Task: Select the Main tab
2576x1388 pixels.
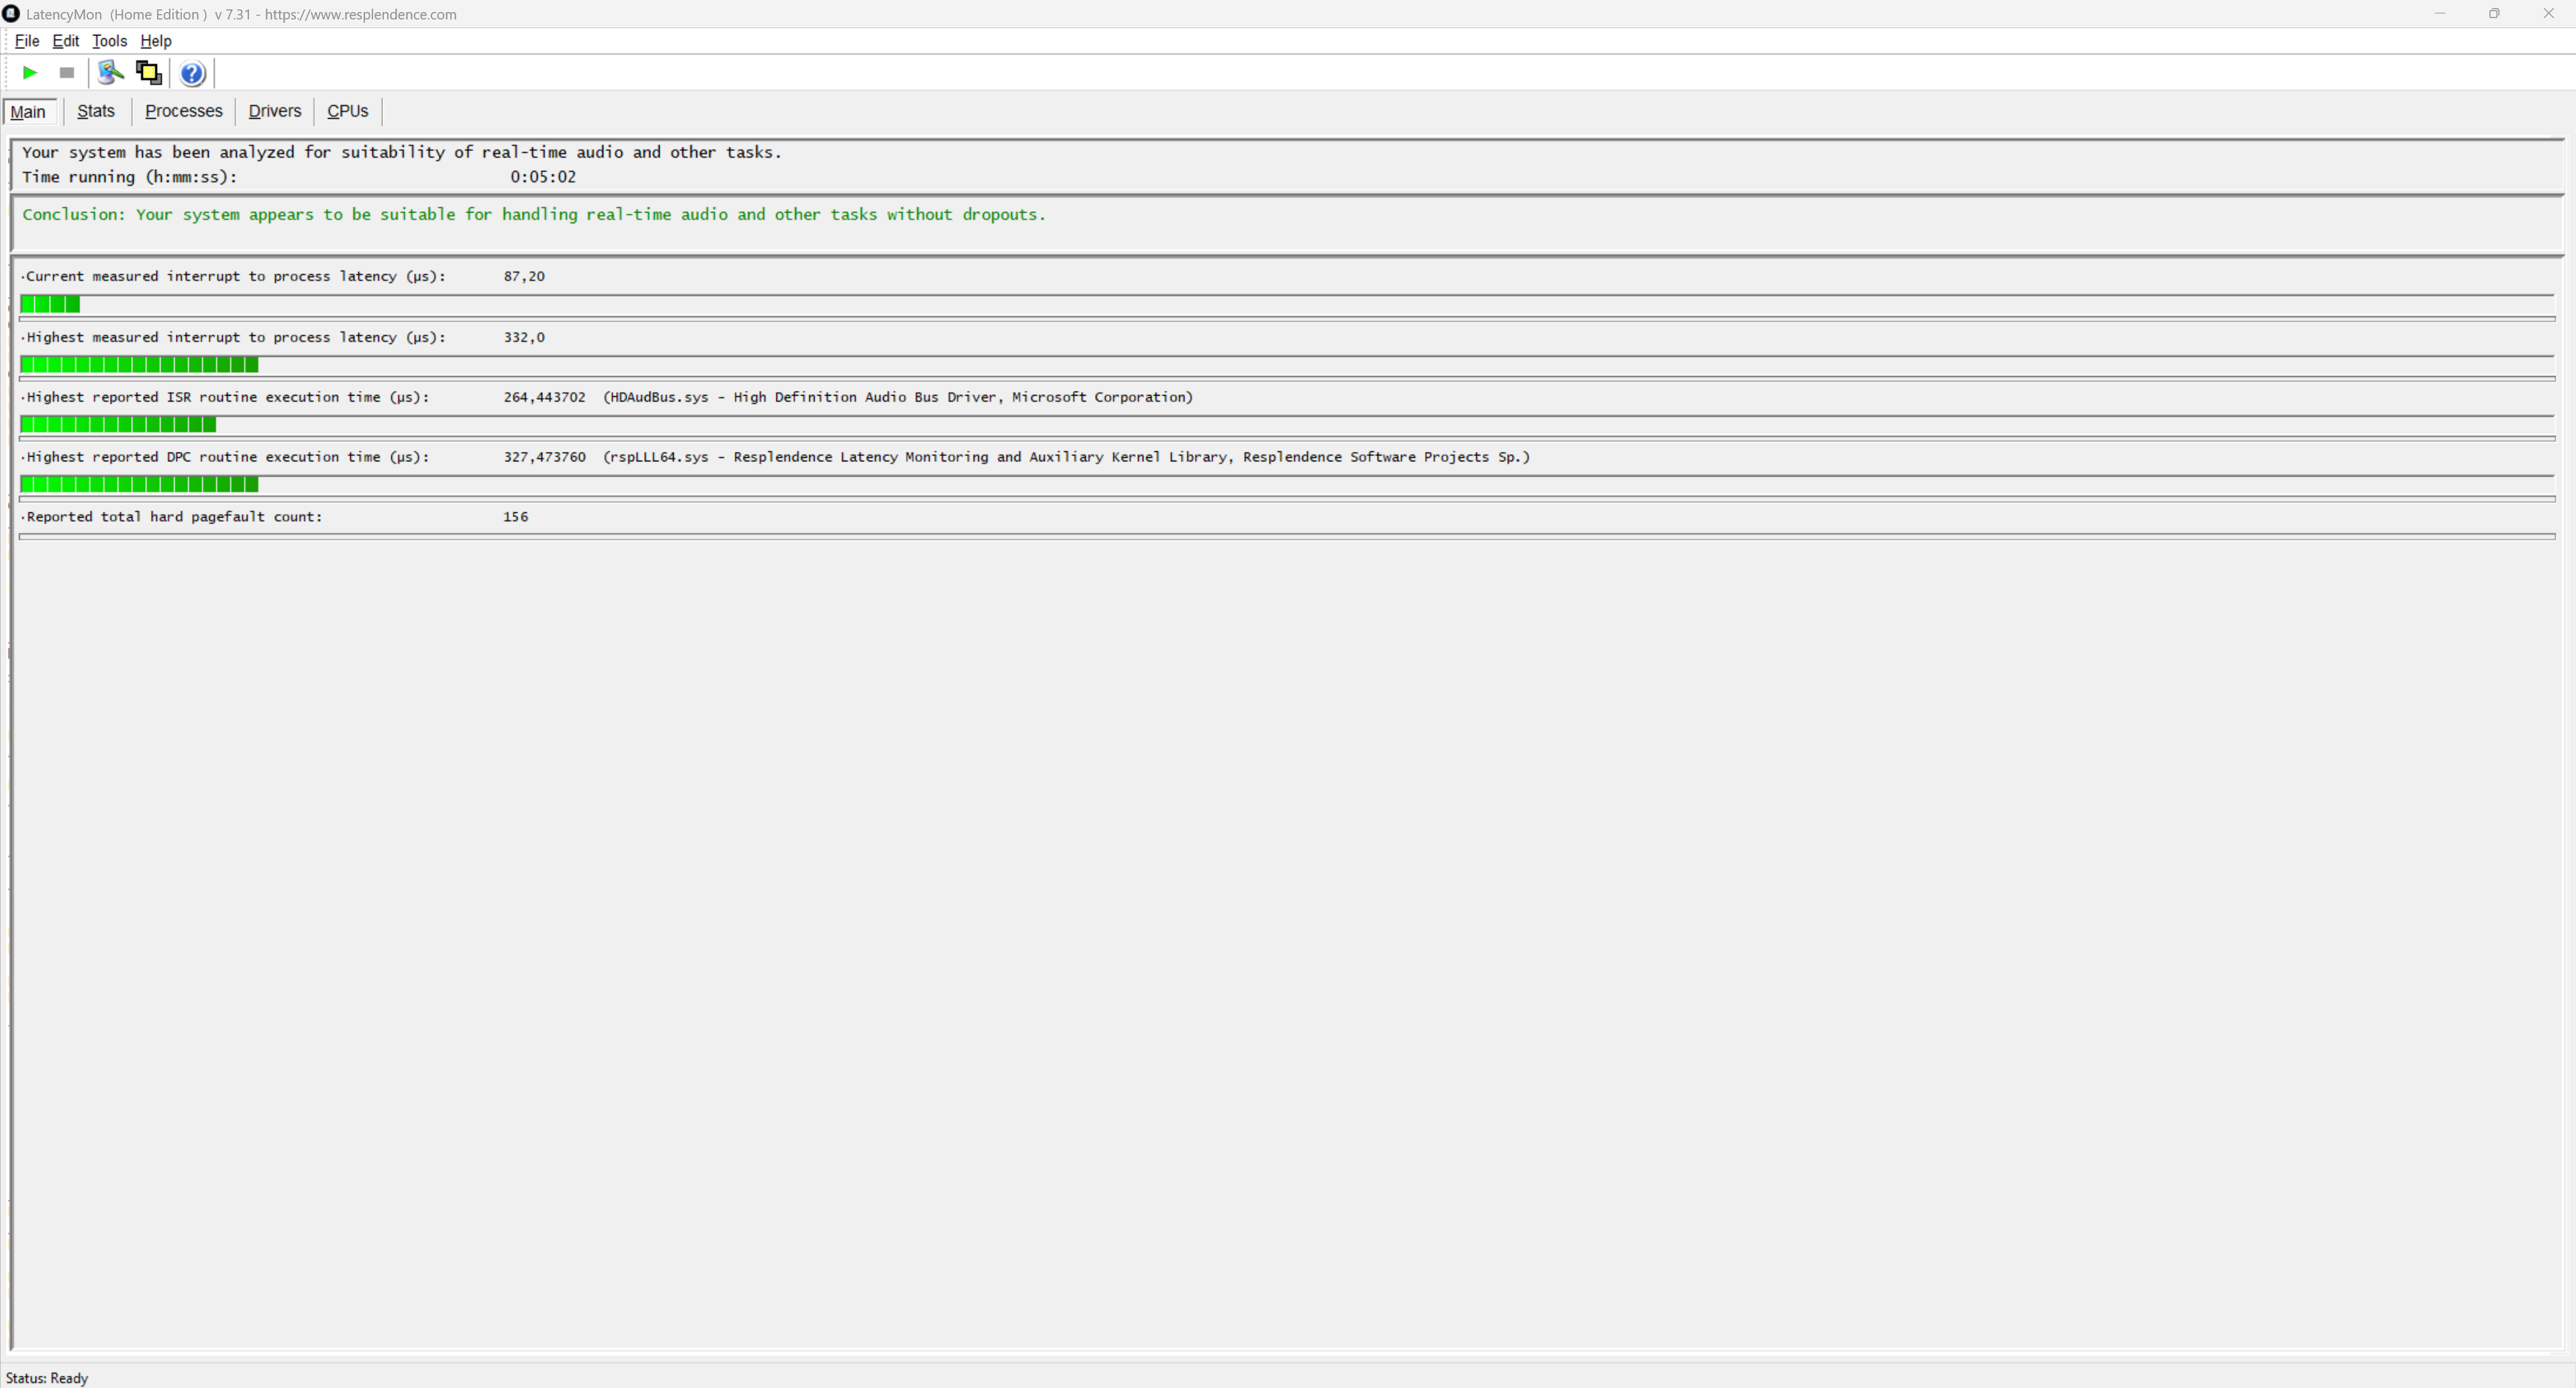Action: click(28, 112)
